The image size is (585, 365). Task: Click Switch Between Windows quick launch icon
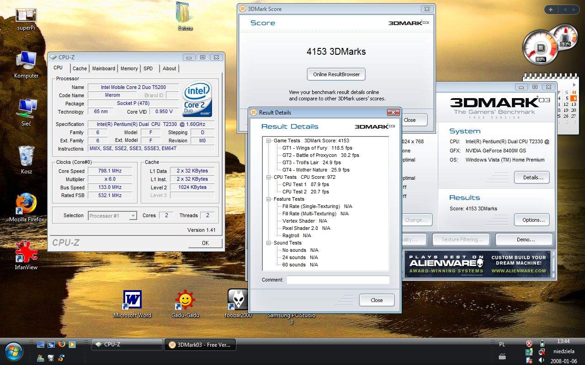point(51,344)
